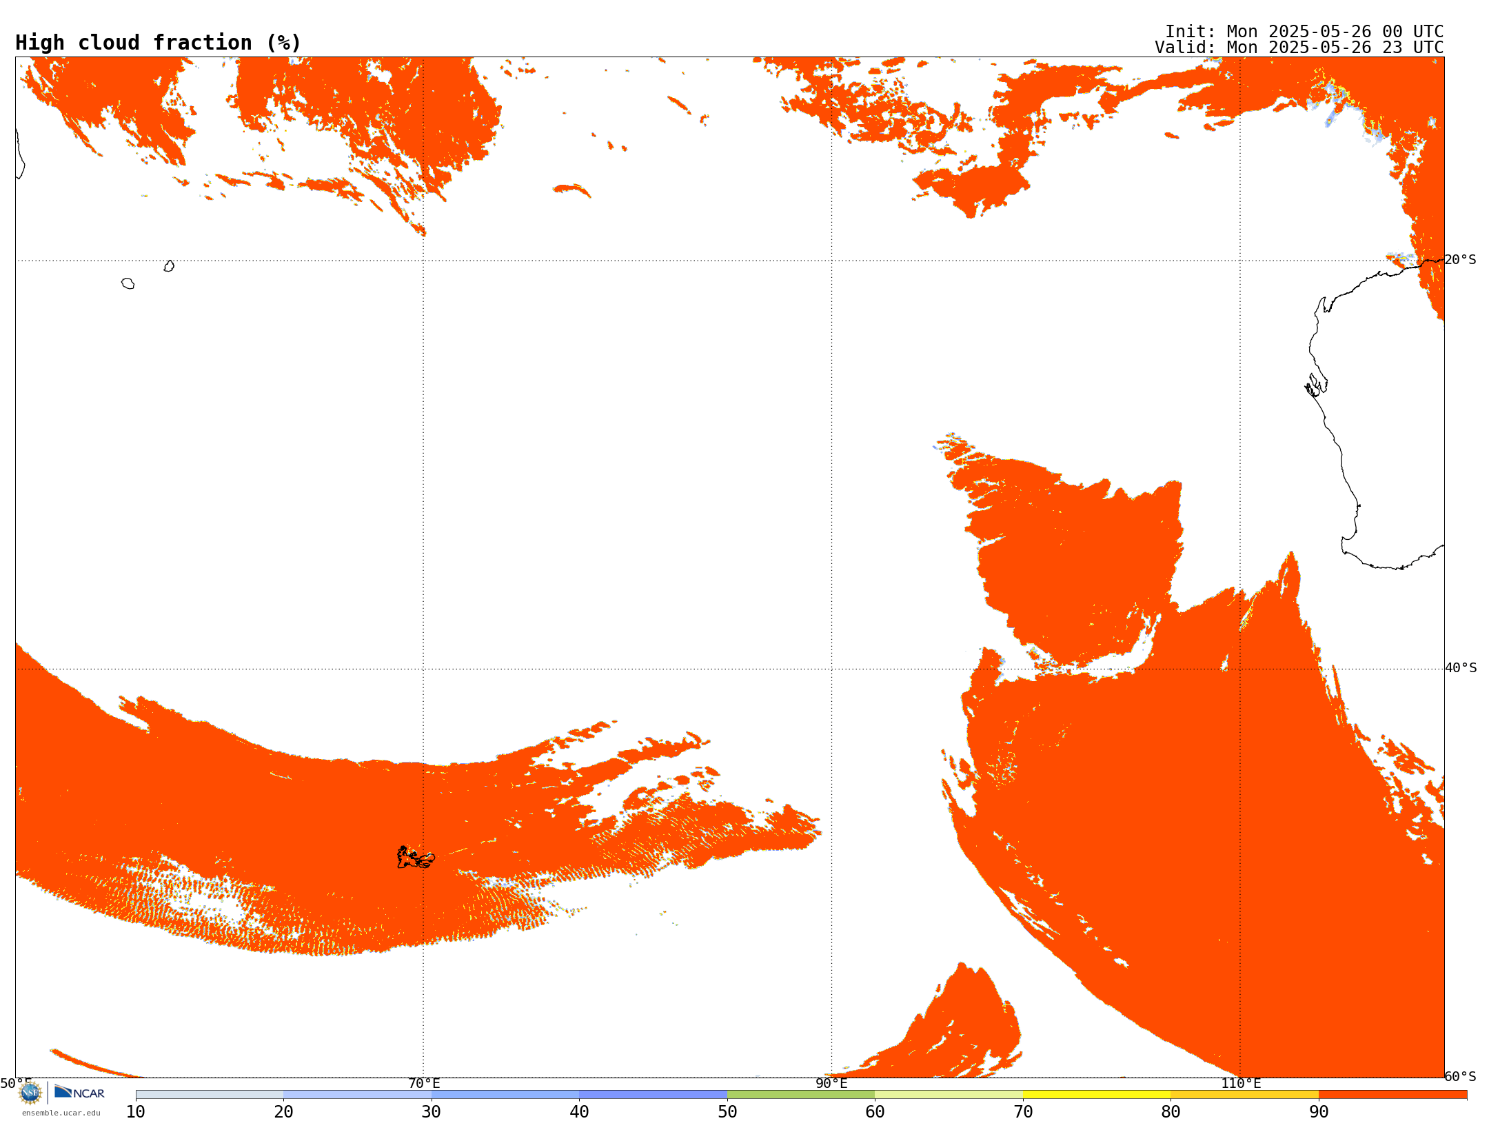The height and width of the screenshot is (1121, 1489).
Task: Pick the 30-40 blue colorbar swatch
Action: coord(505,1095)
